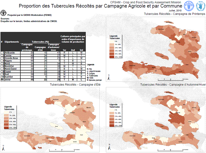Click the north arrow on the Été map

[x=3, y=146]
